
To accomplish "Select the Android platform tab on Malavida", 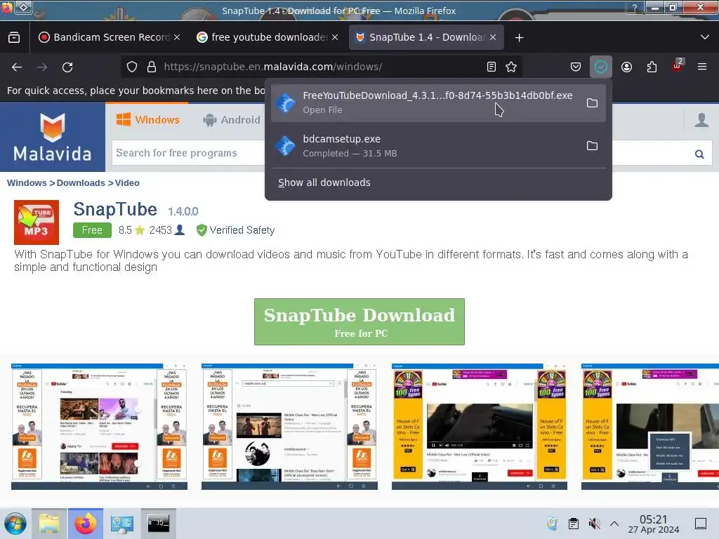I will tap(232, 120).
